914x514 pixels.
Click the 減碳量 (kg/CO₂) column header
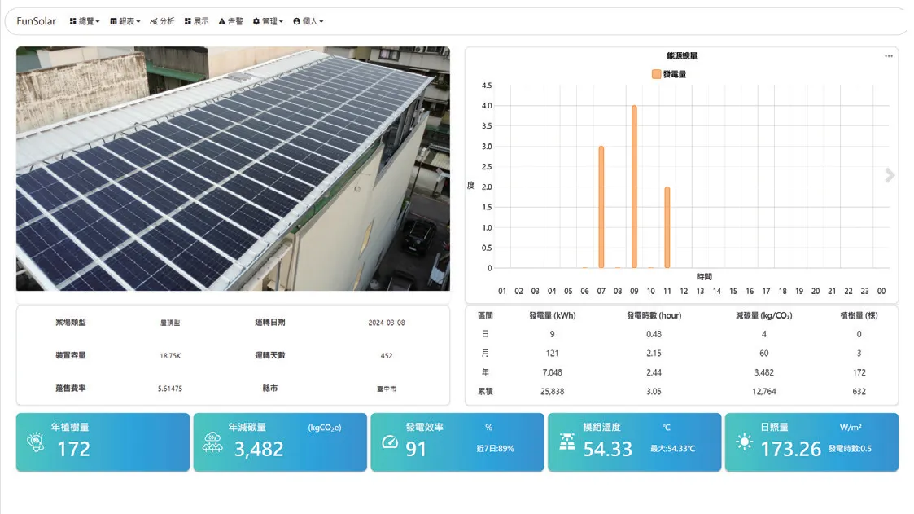(763, 315)
